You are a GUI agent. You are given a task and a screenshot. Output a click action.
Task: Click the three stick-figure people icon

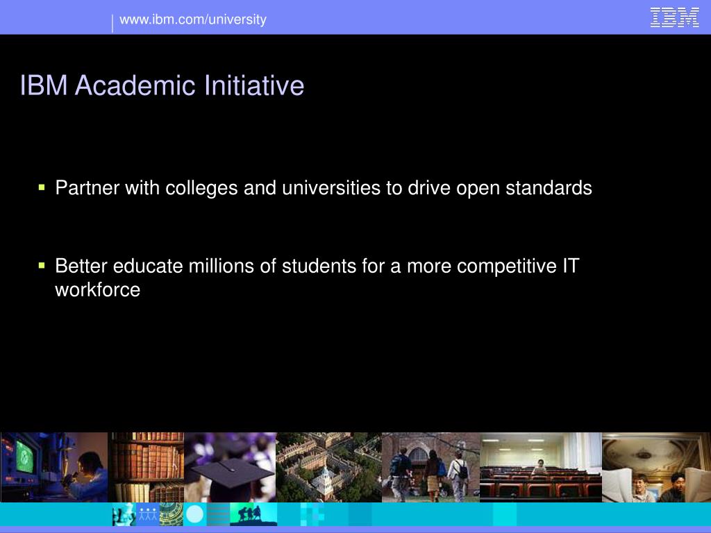[x=148, y=514]
